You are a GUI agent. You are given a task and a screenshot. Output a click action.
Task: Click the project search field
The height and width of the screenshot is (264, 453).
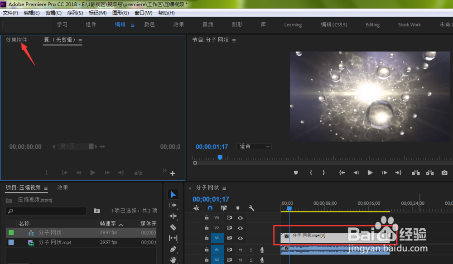pyautogui.click(x=46, y=211)
